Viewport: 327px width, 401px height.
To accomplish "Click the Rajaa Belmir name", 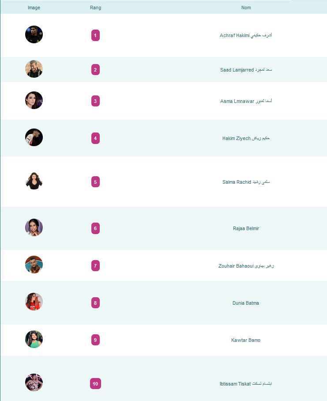I will pyautogui.click(x=246, y=228).
